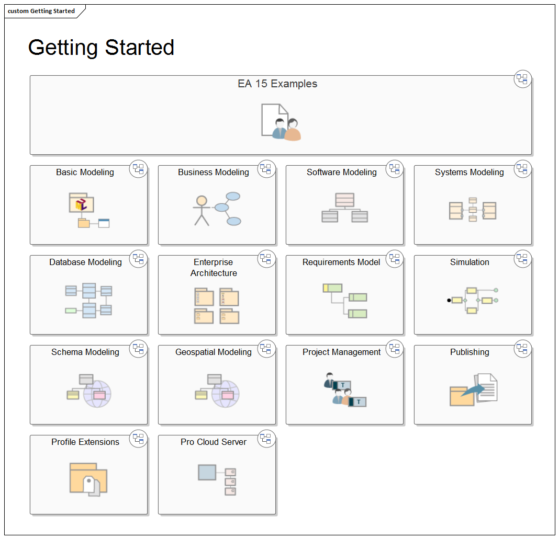559x539 pixels.
Task: Click the Pro Cloud Server title
Action: coord(214,442)
